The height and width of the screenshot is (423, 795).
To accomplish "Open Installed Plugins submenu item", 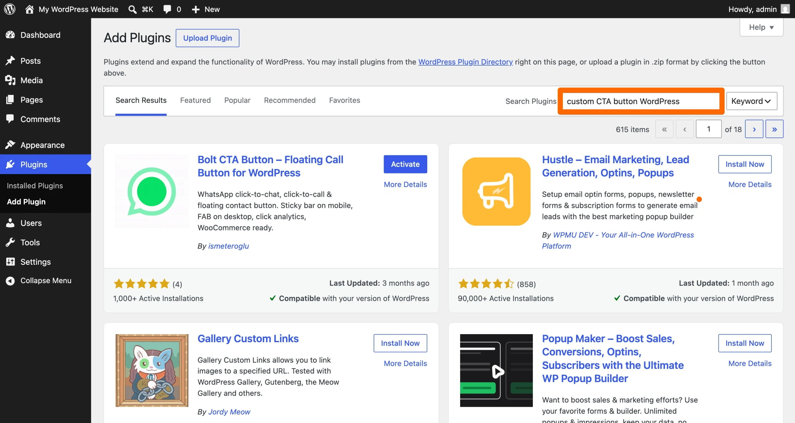I will 35,186.
